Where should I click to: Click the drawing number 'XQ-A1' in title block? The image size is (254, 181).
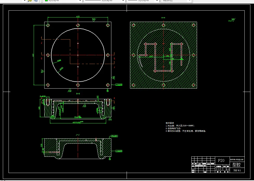237,170
